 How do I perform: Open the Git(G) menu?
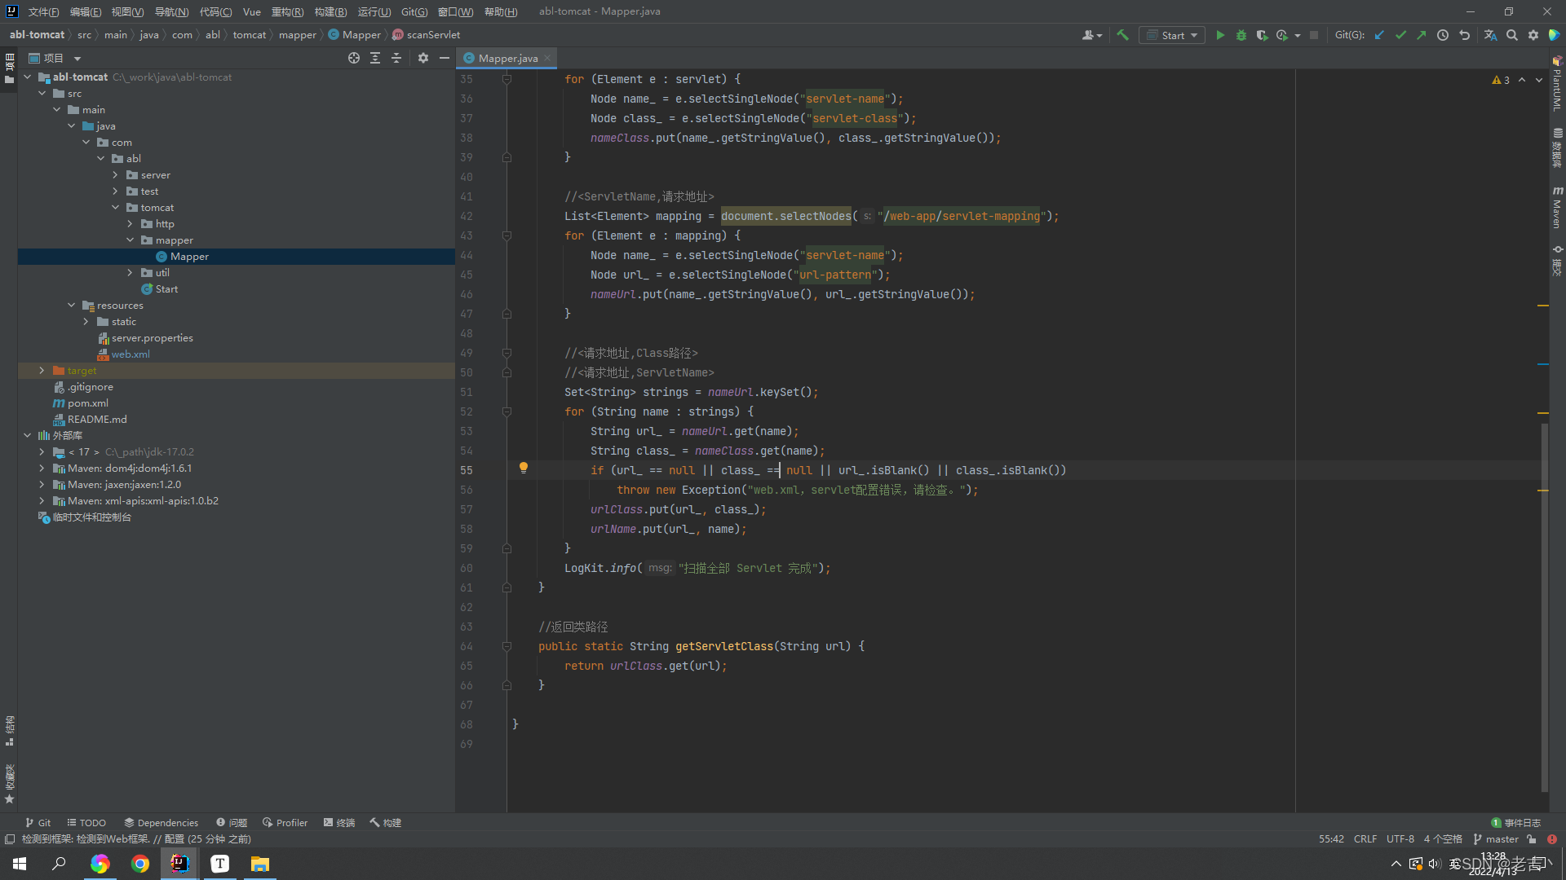[414, 11]
